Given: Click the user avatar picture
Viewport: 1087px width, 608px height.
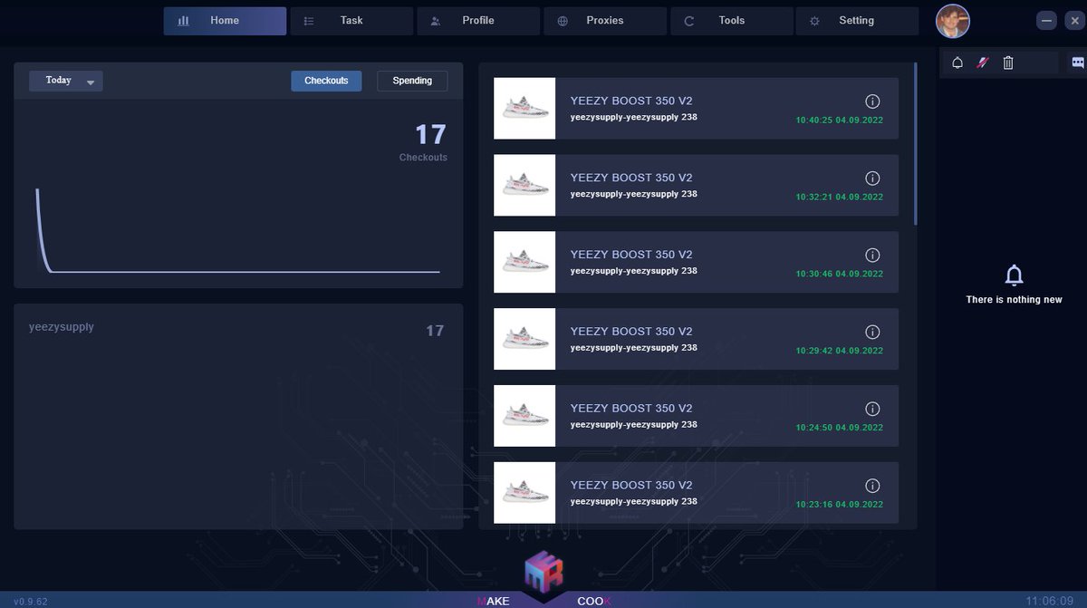Looking at the screenshot, I should 953,21.
